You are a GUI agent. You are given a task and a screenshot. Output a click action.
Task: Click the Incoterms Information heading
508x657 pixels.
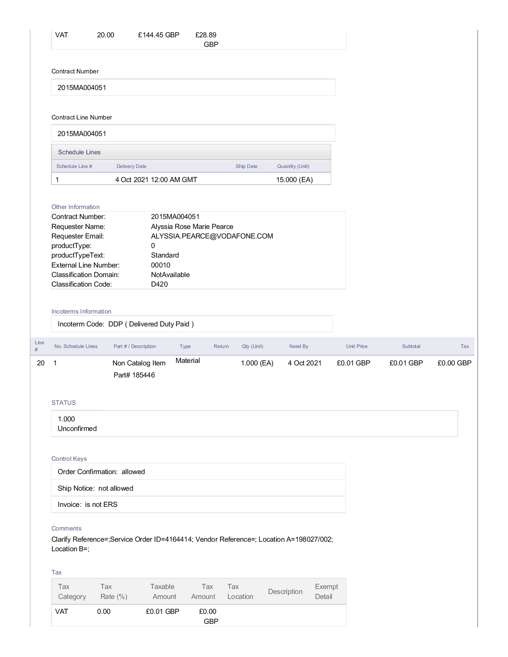pyautogui.click(x=81, y=311)
